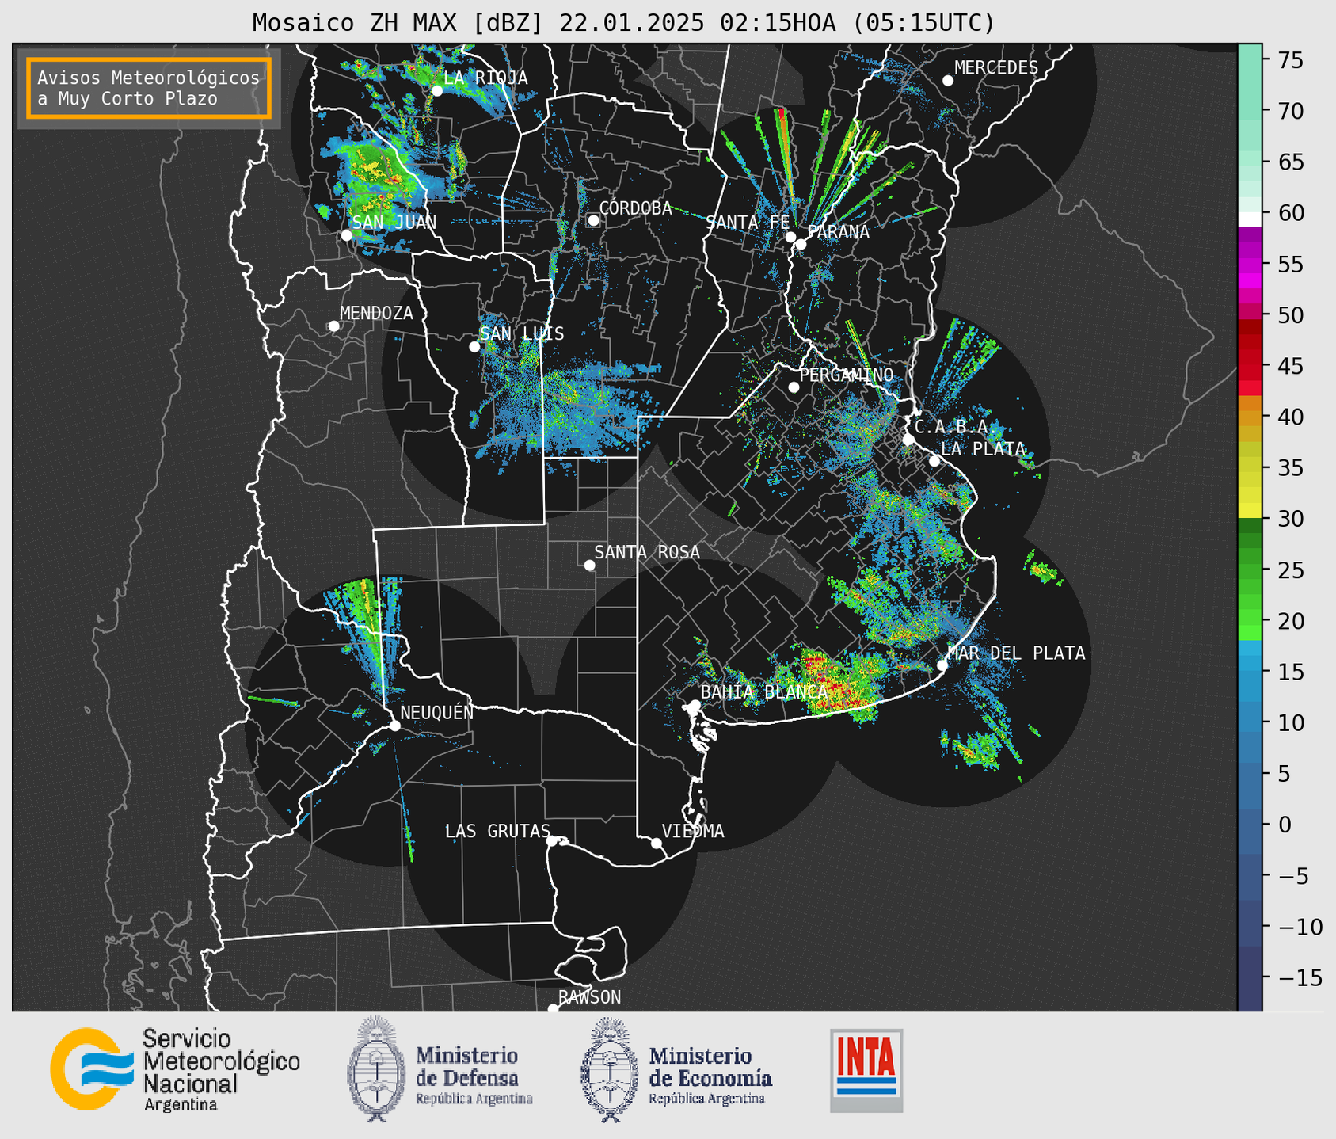
Task: Click the Servicio Meteorológico Nacional logo
Action: 175,1070
